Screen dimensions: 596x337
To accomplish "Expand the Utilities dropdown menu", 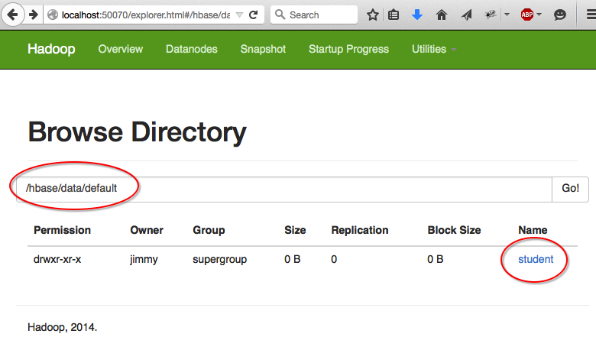I will tap(434, 49).
